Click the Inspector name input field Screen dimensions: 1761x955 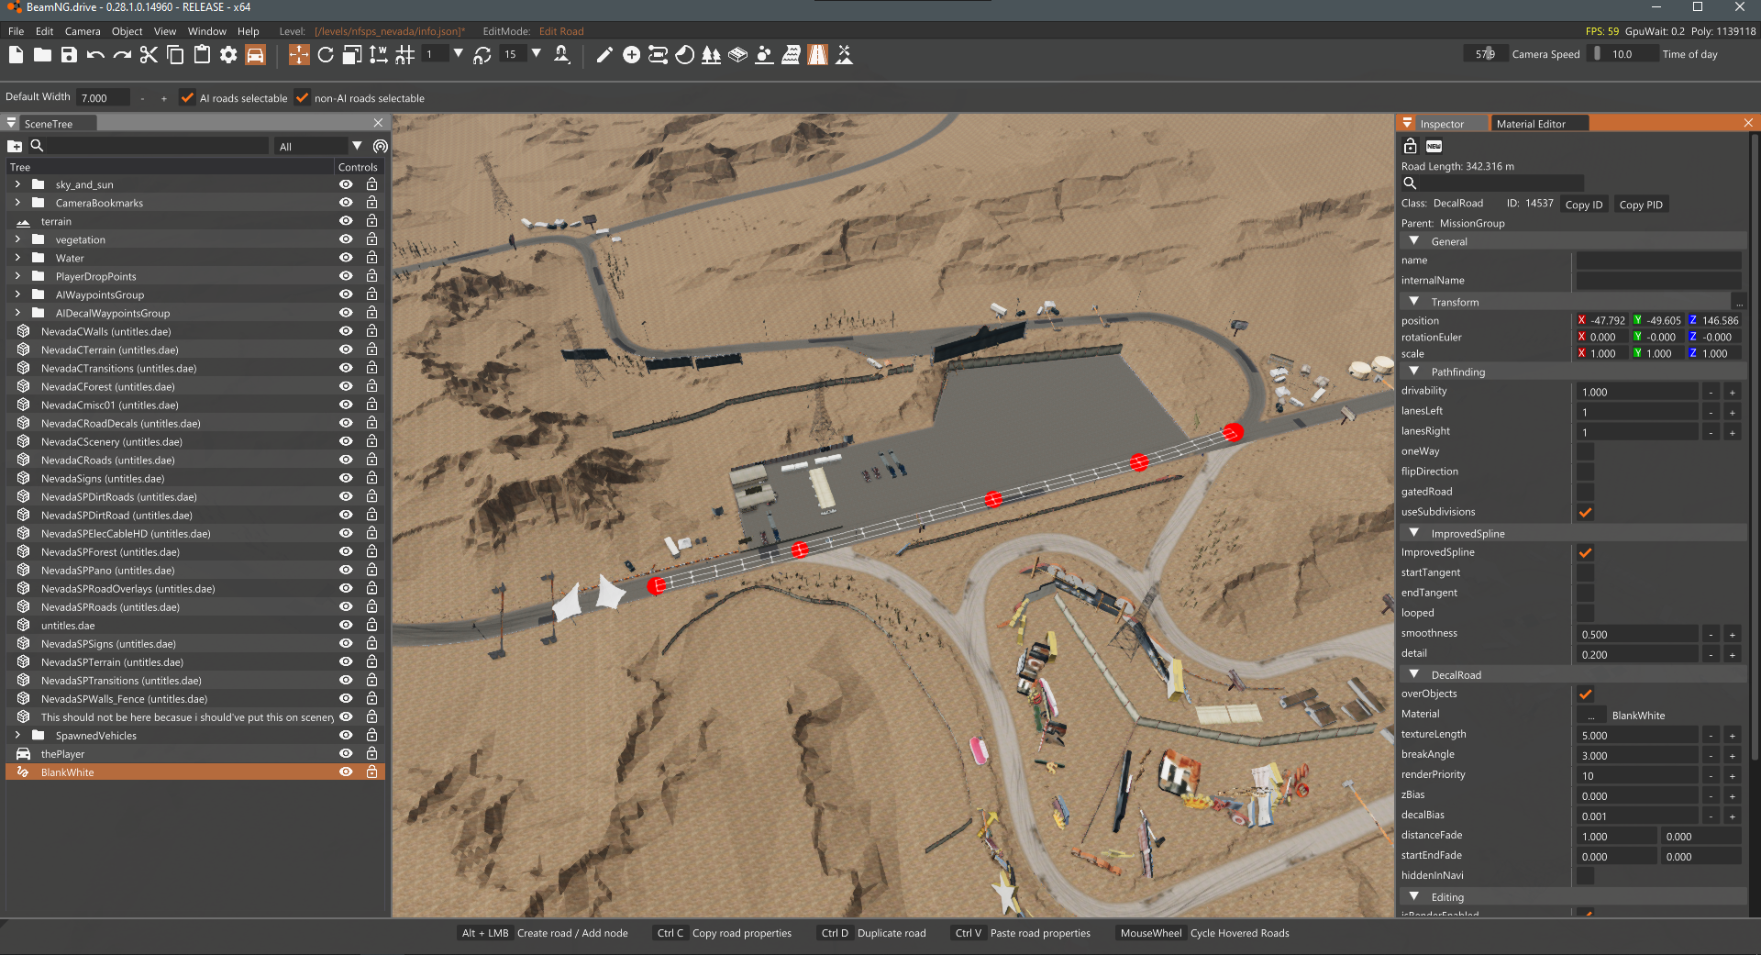(x=1658, y=261)
